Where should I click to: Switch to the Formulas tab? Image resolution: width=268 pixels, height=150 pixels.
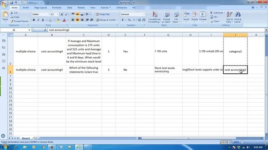click(x=57, y=7)
